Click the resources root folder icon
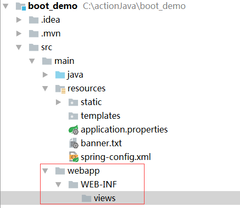Viewport: 240px width, 208px height. [x=60, y=89]
